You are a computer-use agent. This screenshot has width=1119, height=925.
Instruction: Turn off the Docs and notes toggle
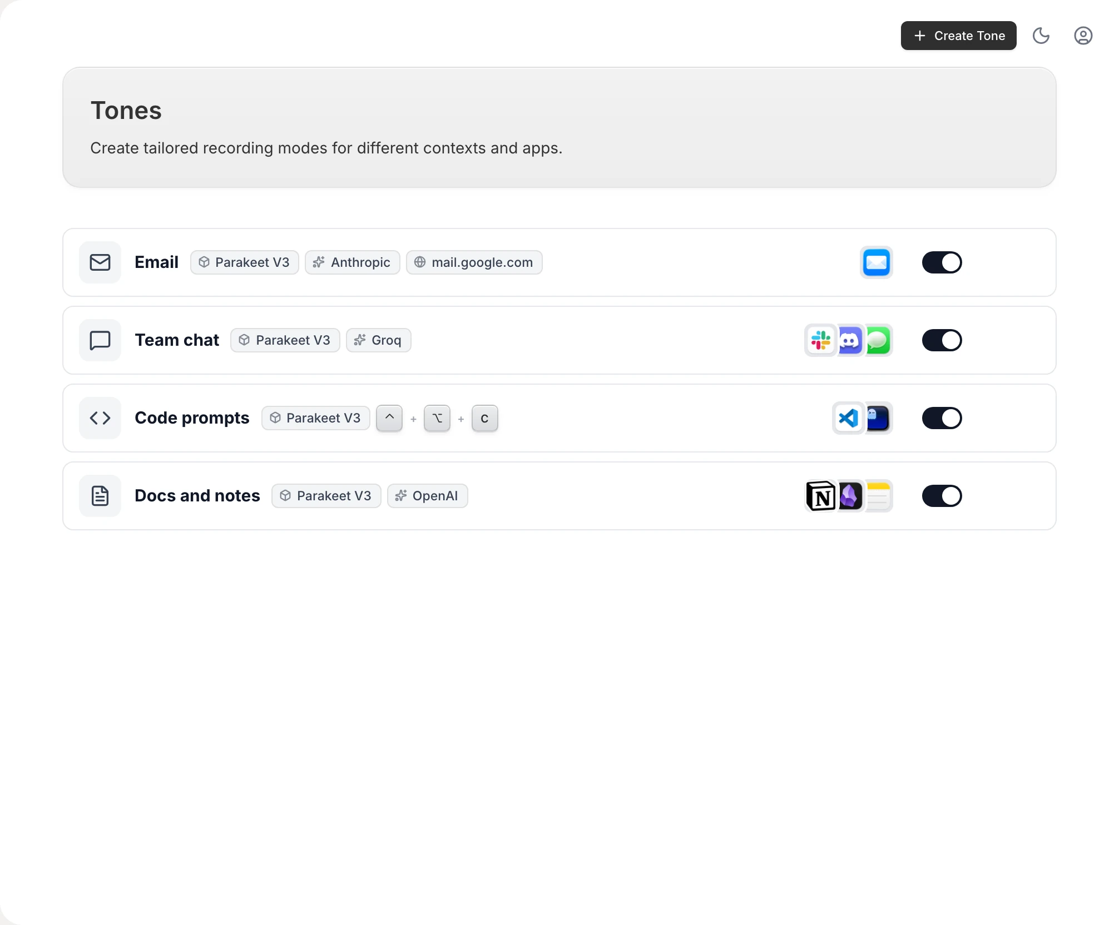click(x=942, y=496)
